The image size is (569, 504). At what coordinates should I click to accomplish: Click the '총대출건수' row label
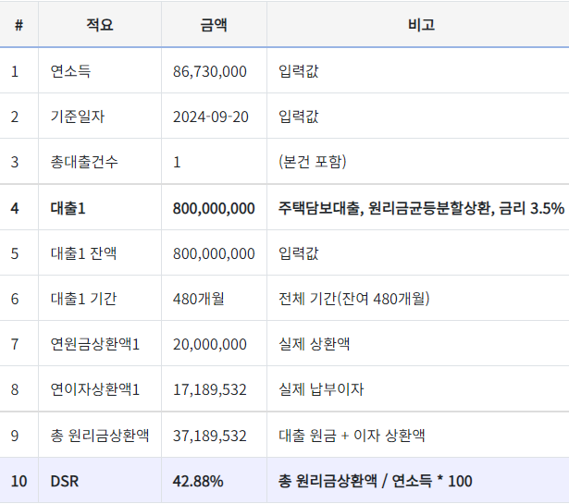point(84,162)
